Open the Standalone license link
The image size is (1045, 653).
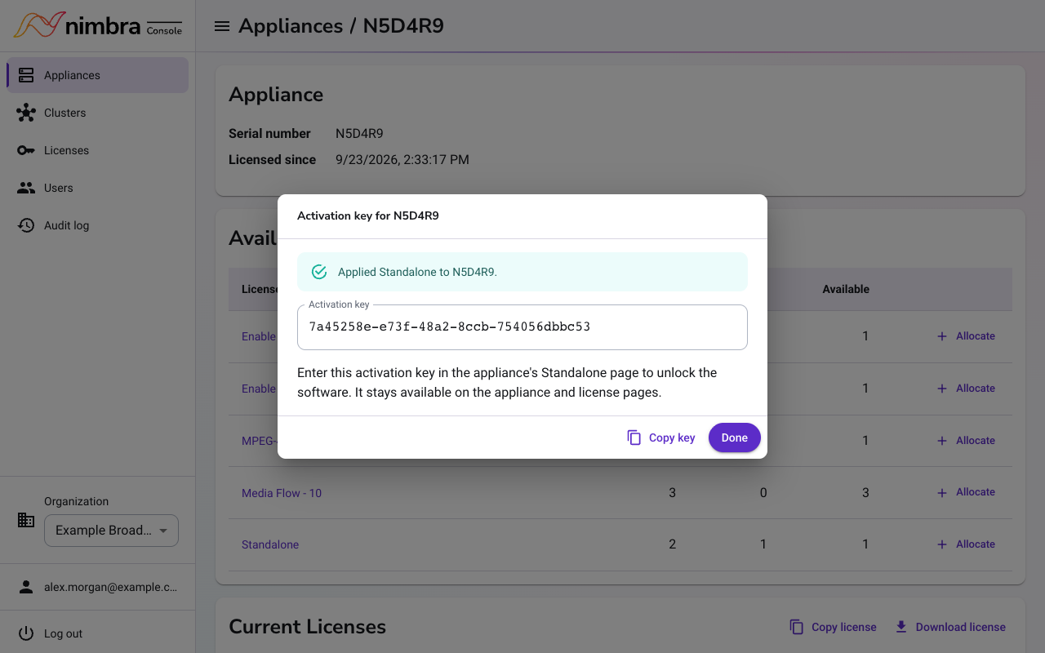(270, 544)
